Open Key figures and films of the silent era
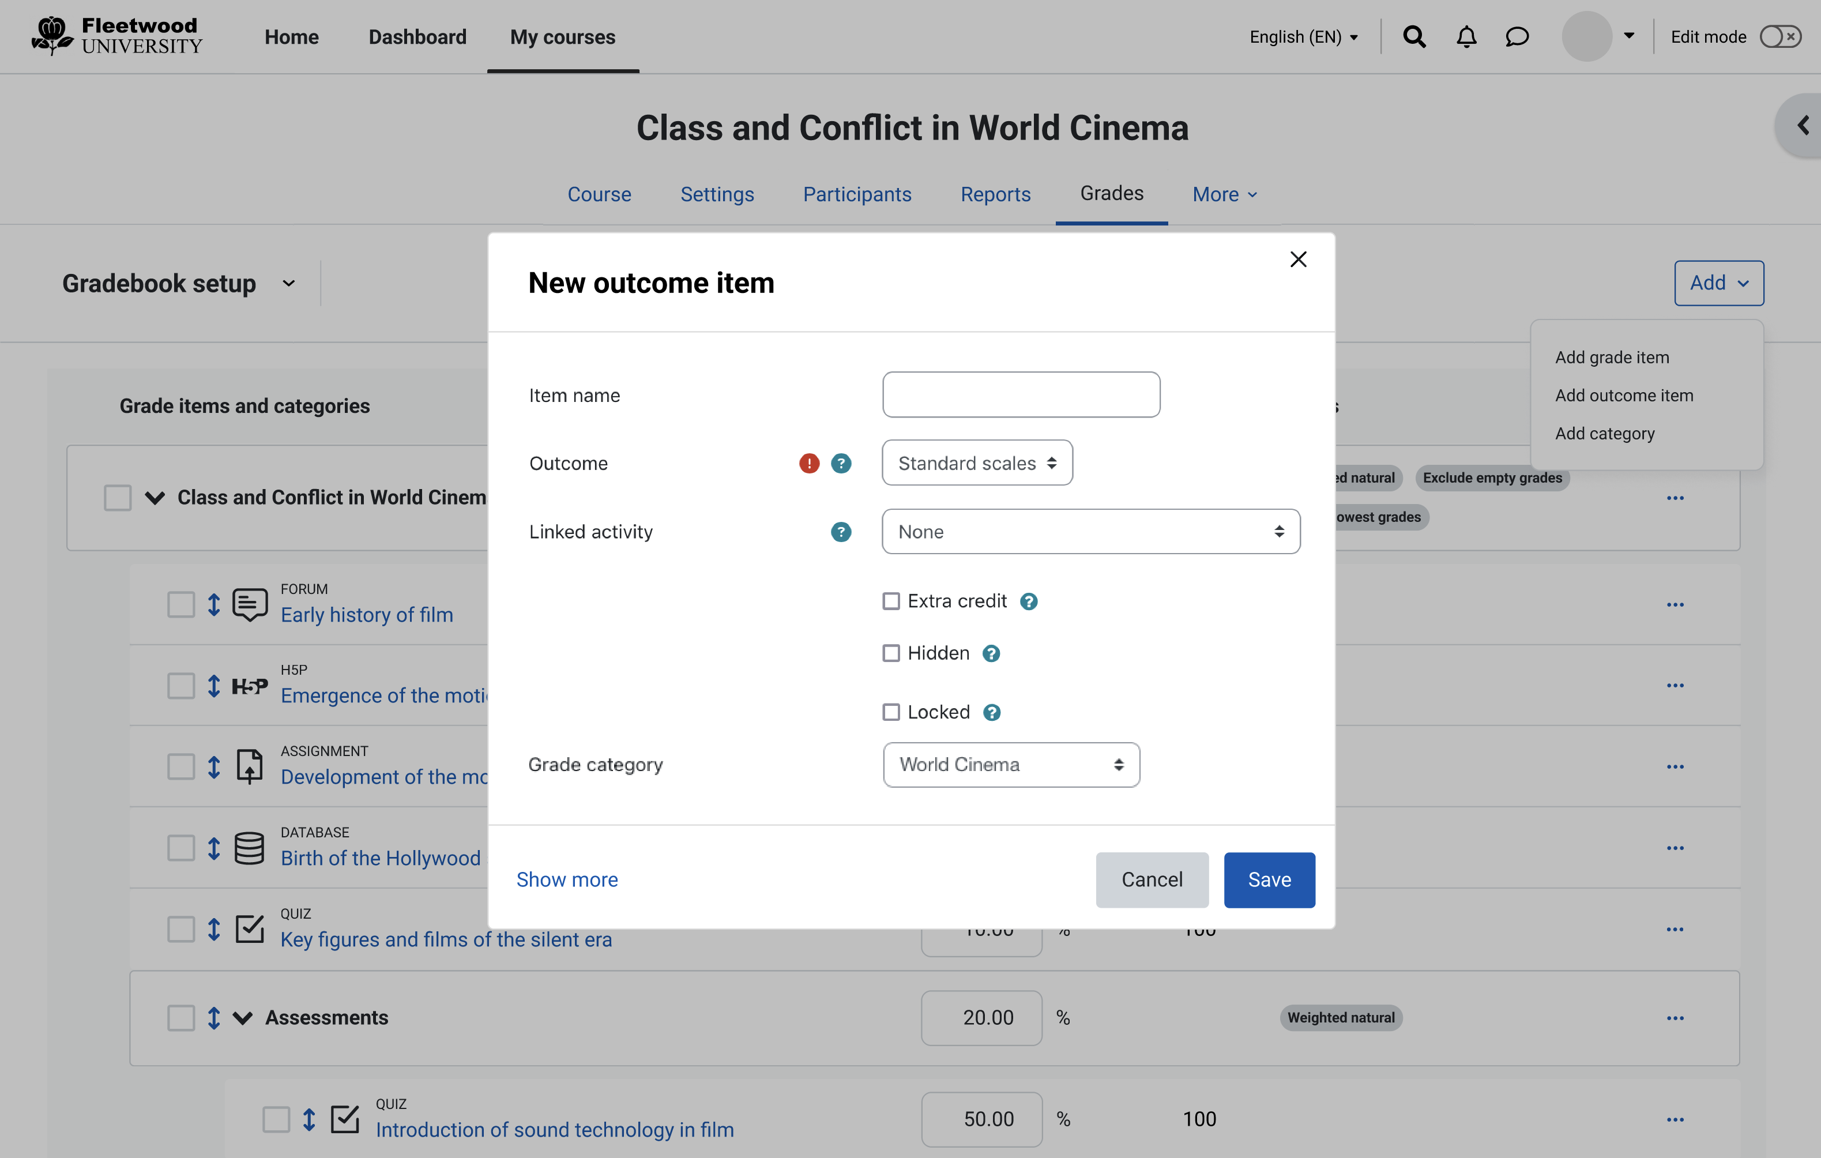This screenshot has height=1158, width=1821. click(x=446, y=939)
